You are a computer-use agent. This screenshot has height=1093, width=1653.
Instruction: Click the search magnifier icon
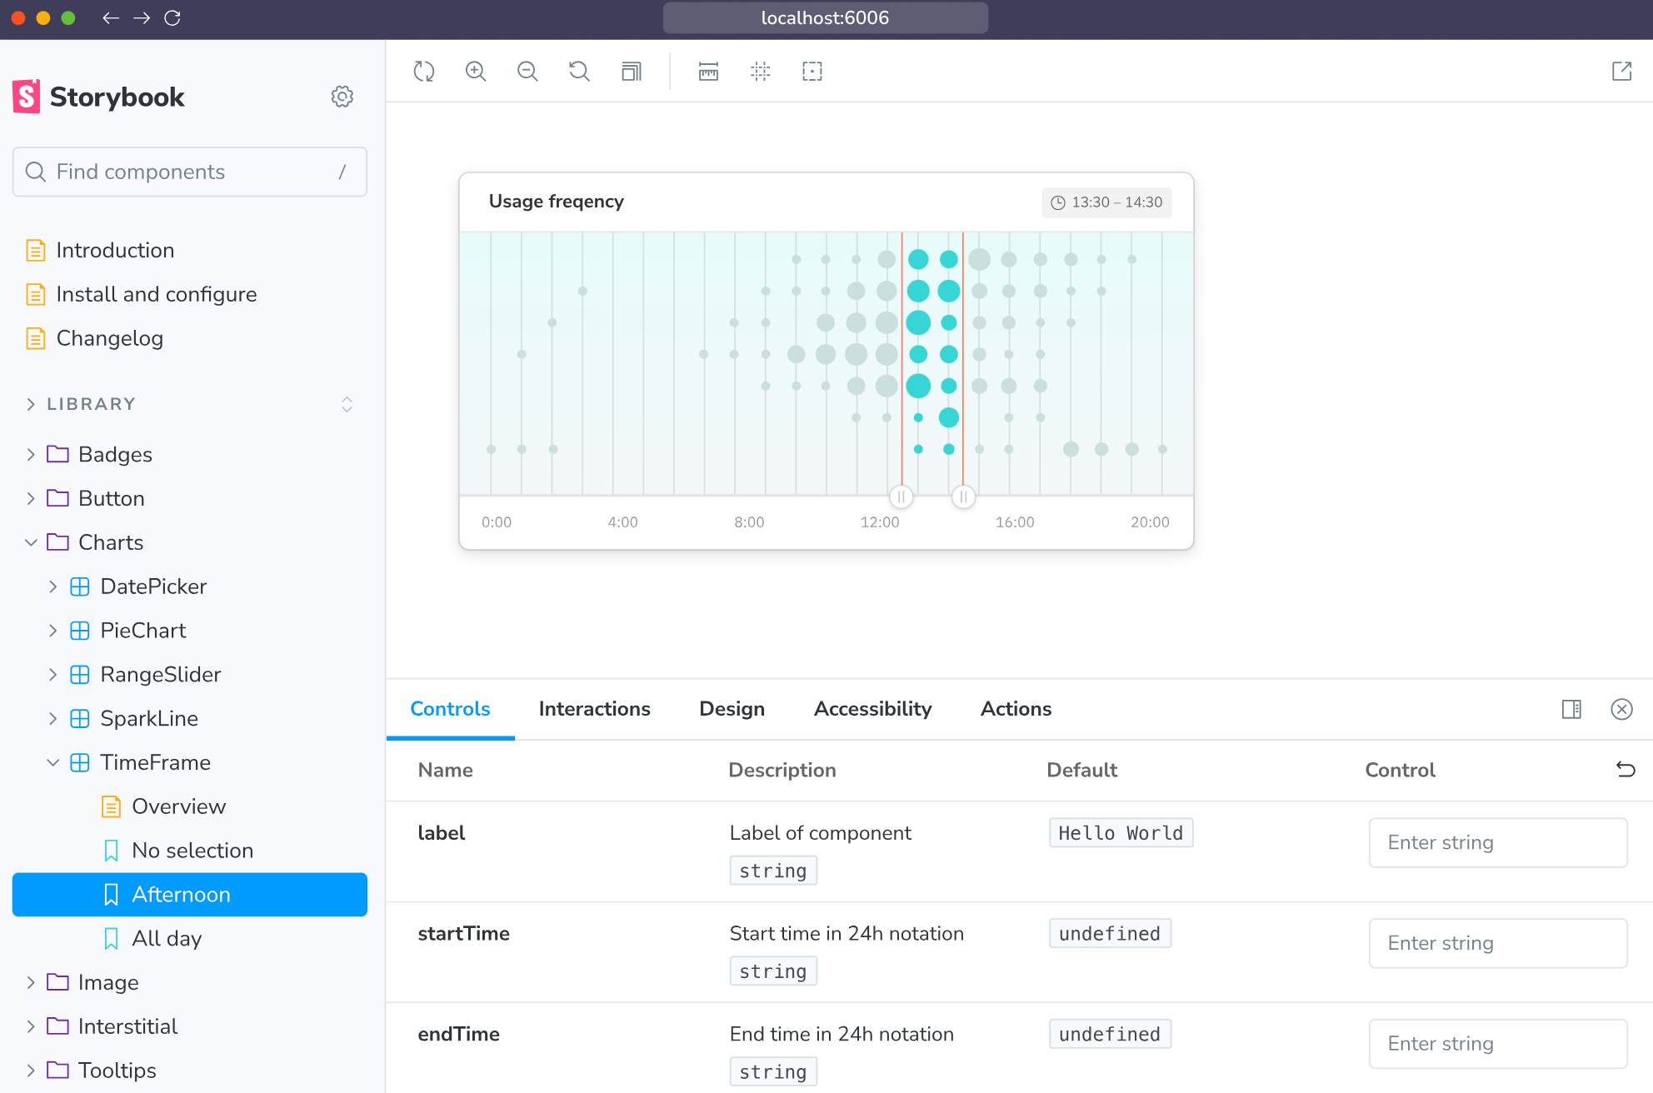coord(36,172)
